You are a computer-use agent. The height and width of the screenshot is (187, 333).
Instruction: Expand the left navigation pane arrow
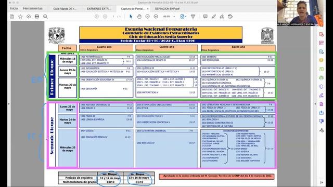click(9, 104)
